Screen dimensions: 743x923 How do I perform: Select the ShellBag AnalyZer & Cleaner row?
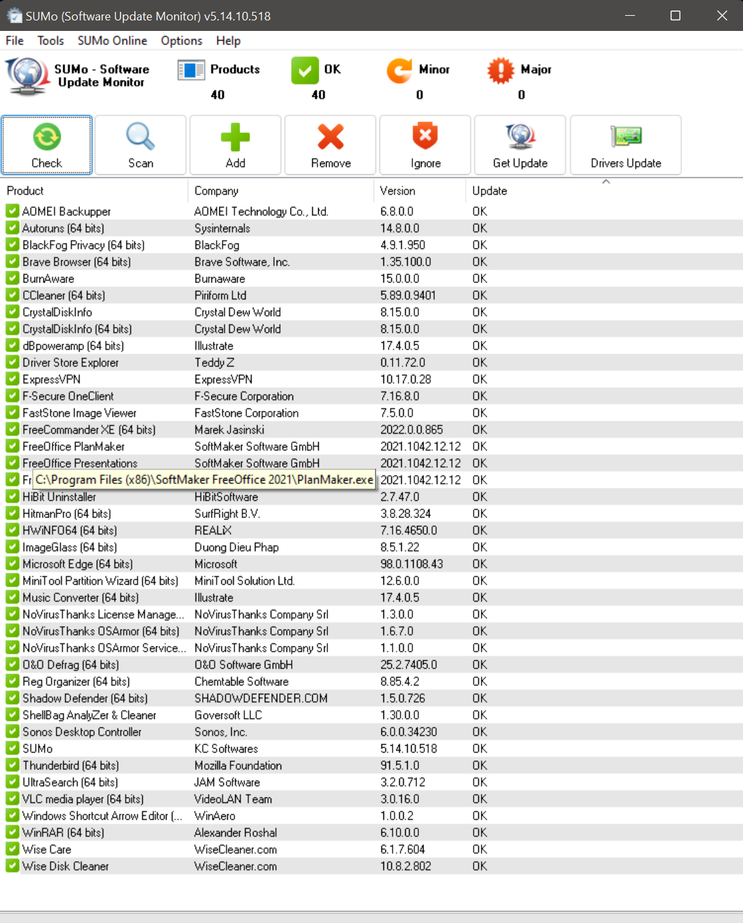pos(371,715)
